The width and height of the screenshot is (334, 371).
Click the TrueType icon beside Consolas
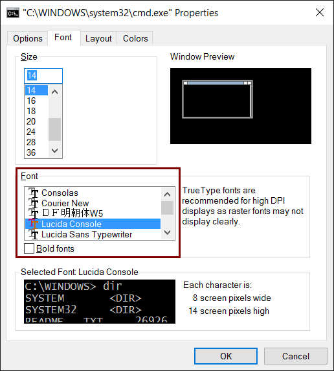[x=33, y=193]
